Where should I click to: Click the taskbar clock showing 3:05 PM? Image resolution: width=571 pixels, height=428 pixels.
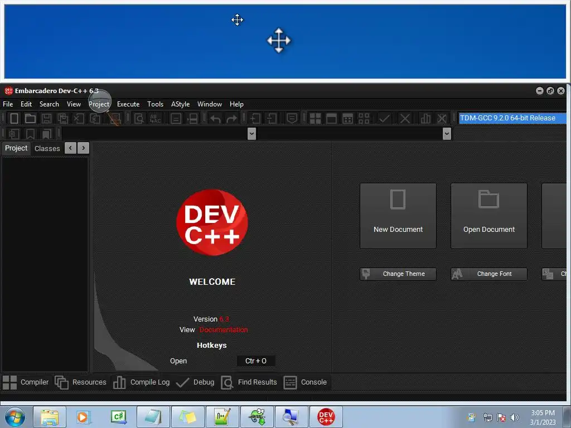click(x=543, y=417)
